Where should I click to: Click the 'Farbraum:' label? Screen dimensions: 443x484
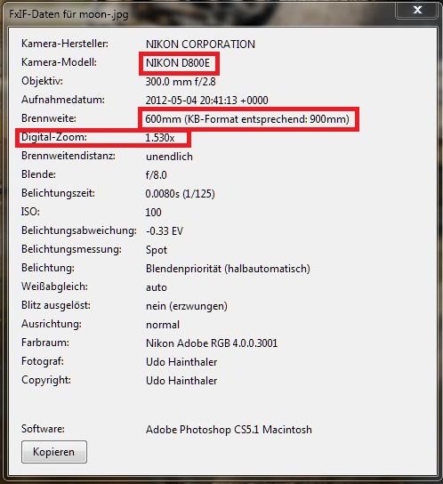tap(45, 343)
